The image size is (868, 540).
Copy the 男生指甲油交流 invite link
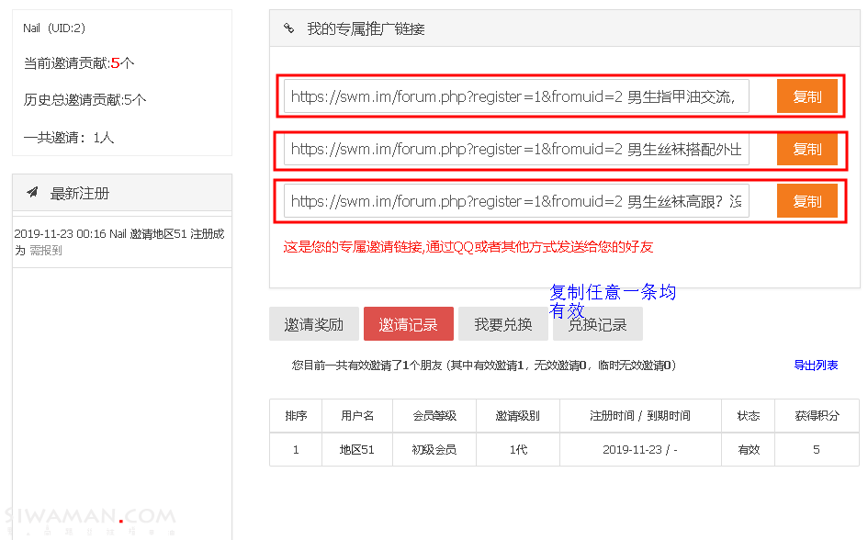(x=806, y=96)
